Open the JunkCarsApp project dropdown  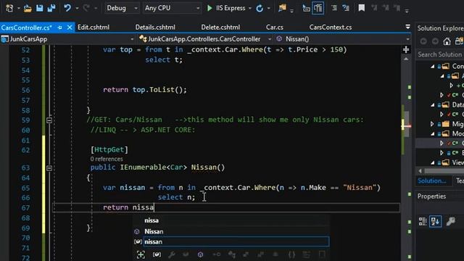(67, 39)
